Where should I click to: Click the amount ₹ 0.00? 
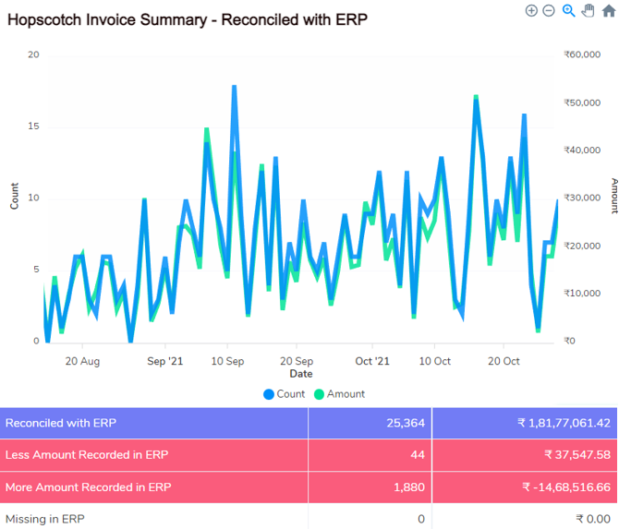[x=593, y=519]
